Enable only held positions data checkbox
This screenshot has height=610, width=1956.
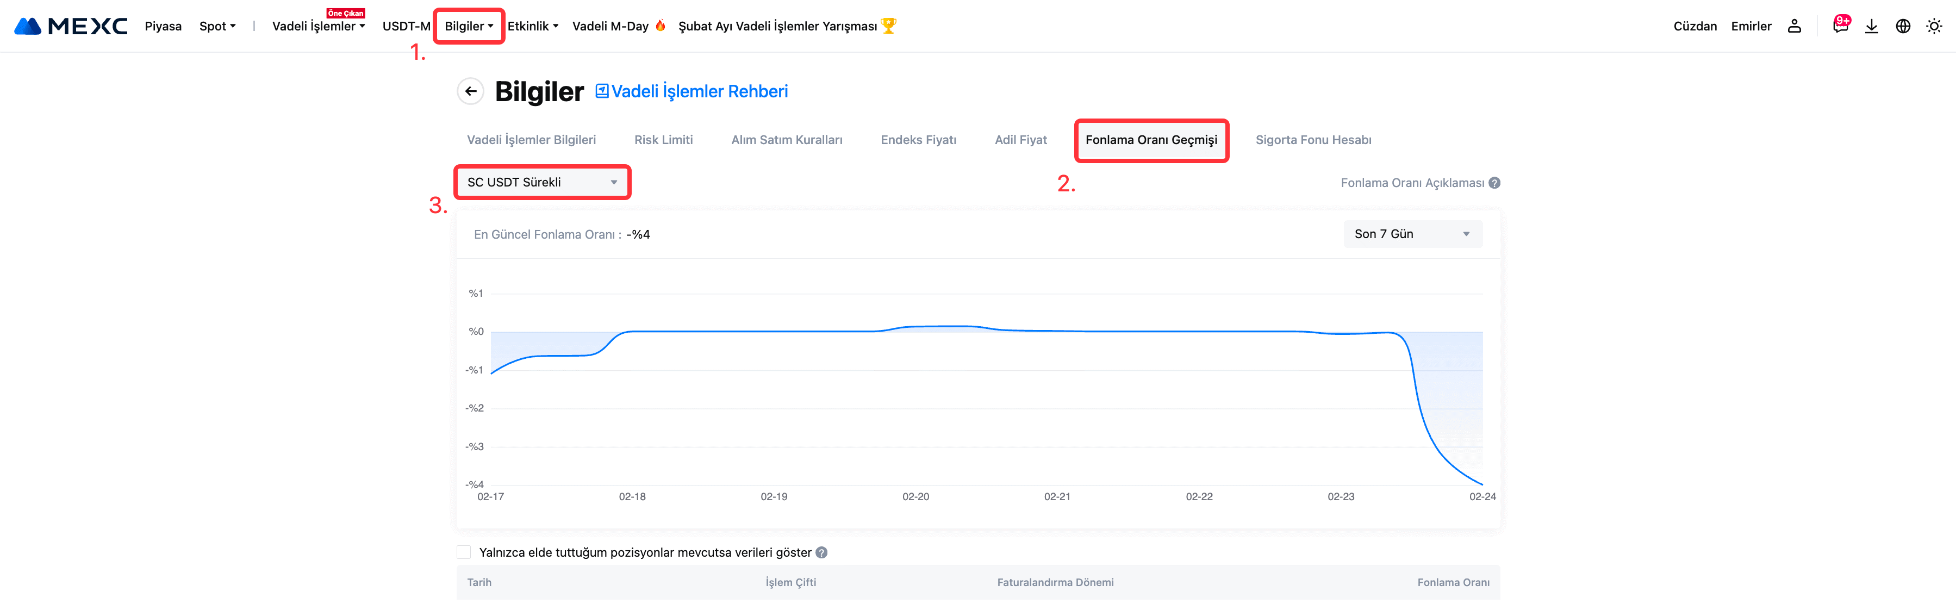tap(464, 552)
